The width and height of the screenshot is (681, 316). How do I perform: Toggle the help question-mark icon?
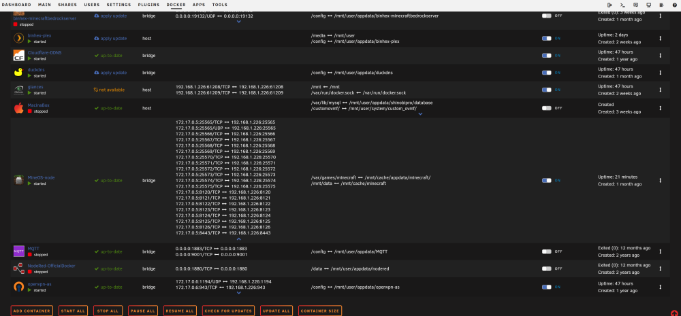pyautogui.click(x=674, y=5)
